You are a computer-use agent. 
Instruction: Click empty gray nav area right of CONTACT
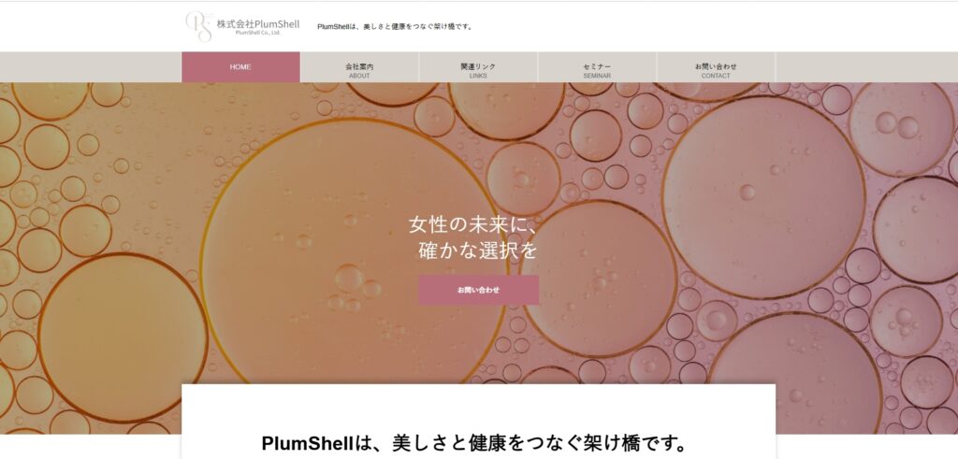click(x=866, y=67)
